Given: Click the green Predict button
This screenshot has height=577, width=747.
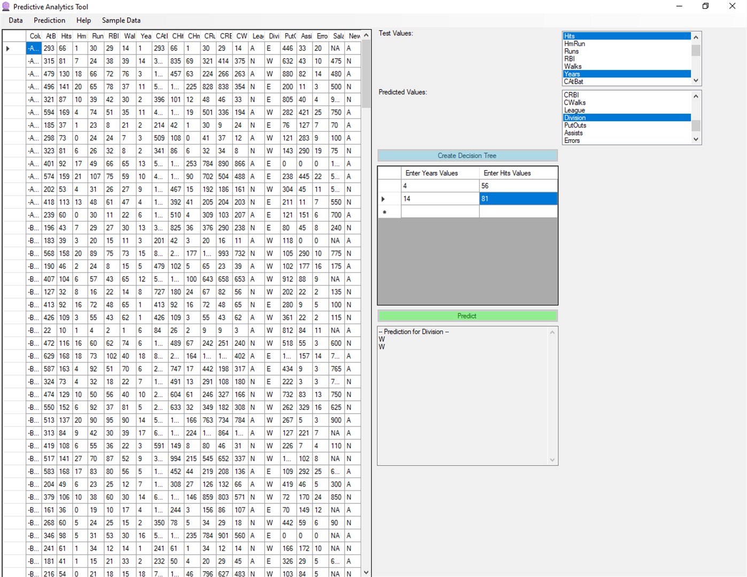Looking at the screenshot, I should [x=467, y=315].
